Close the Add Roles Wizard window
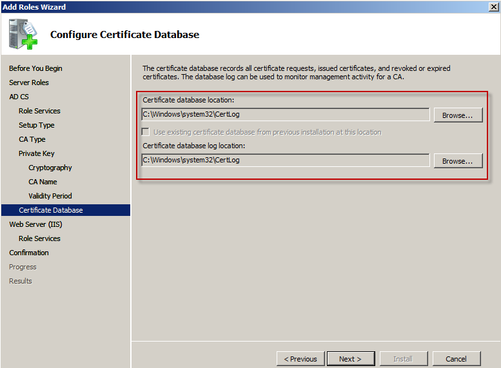 [493, 6]
